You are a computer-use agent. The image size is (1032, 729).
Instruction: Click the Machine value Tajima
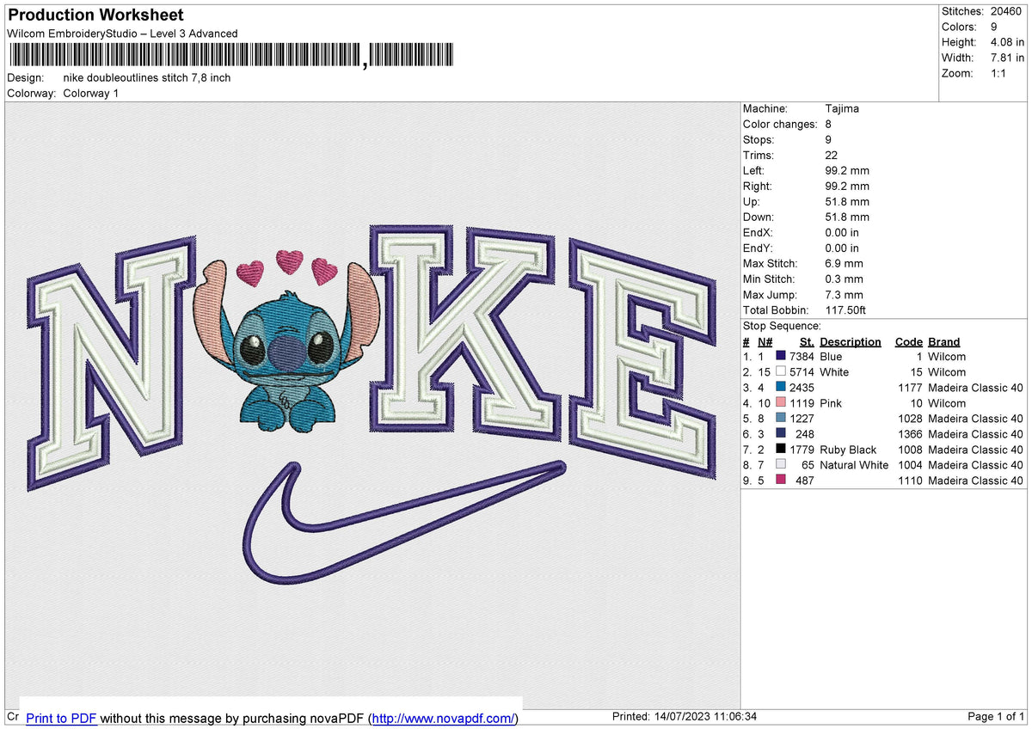[842, 108]
